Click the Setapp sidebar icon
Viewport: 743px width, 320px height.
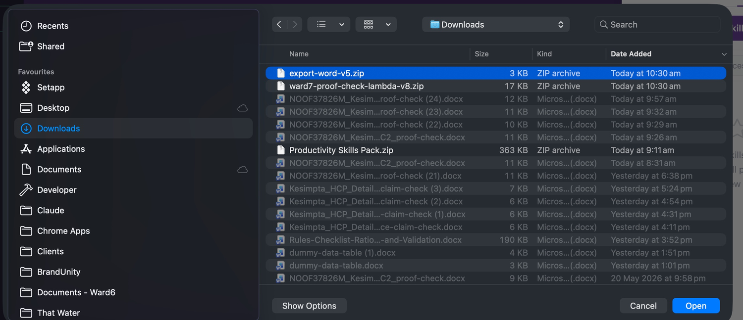[x=26, y=87]
